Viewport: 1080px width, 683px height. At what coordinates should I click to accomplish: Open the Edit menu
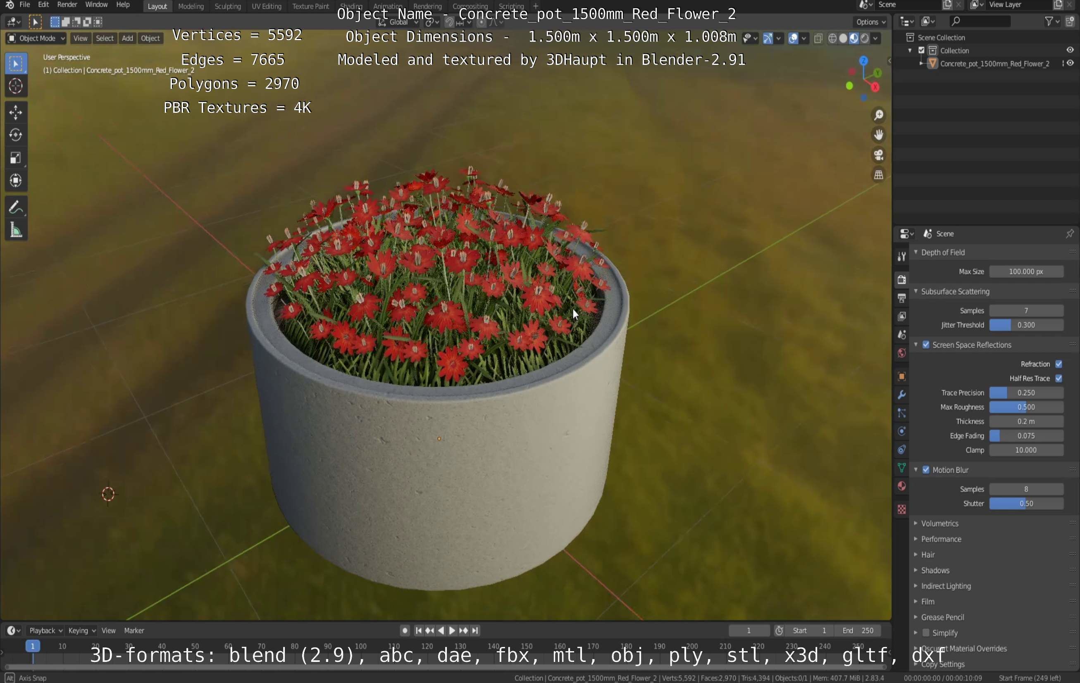click(x=43, y=5)
